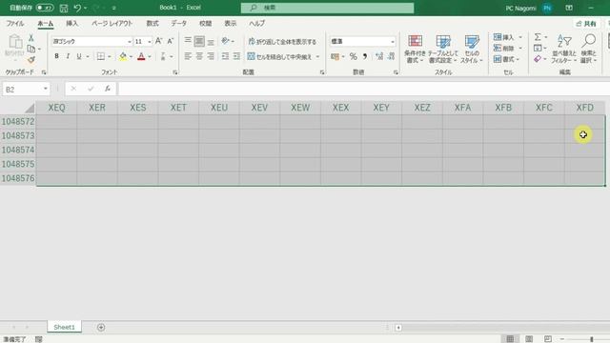Viewport: 610px width, 343px height.
Task: Click in the search box
Action: [327, 8]
